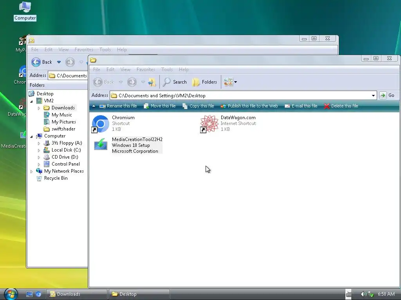This screenshot has width=401, height=300.
Task: Open Favorites menu in Desktop window
Action: point(146,70)
